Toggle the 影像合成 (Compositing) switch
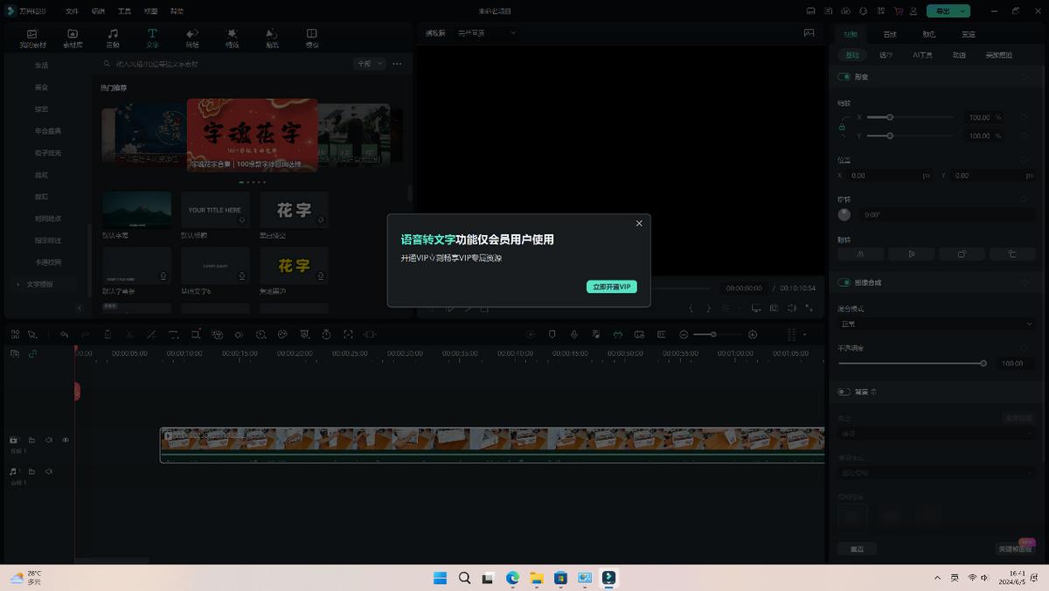Screen dimensions: 1049x591 [x=844, y=282]
